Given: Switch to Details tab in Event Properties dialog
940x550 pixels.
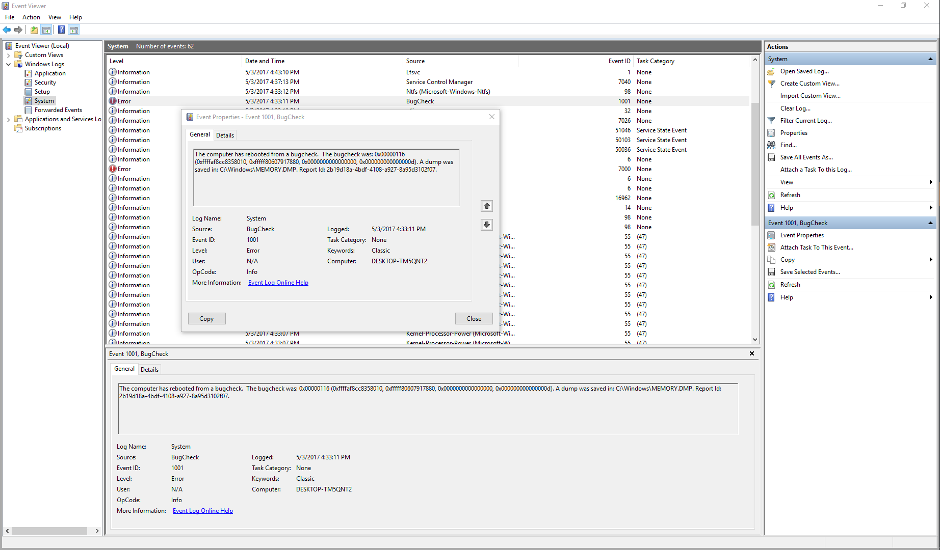Looking at the screenshot, I should [225, 135].
